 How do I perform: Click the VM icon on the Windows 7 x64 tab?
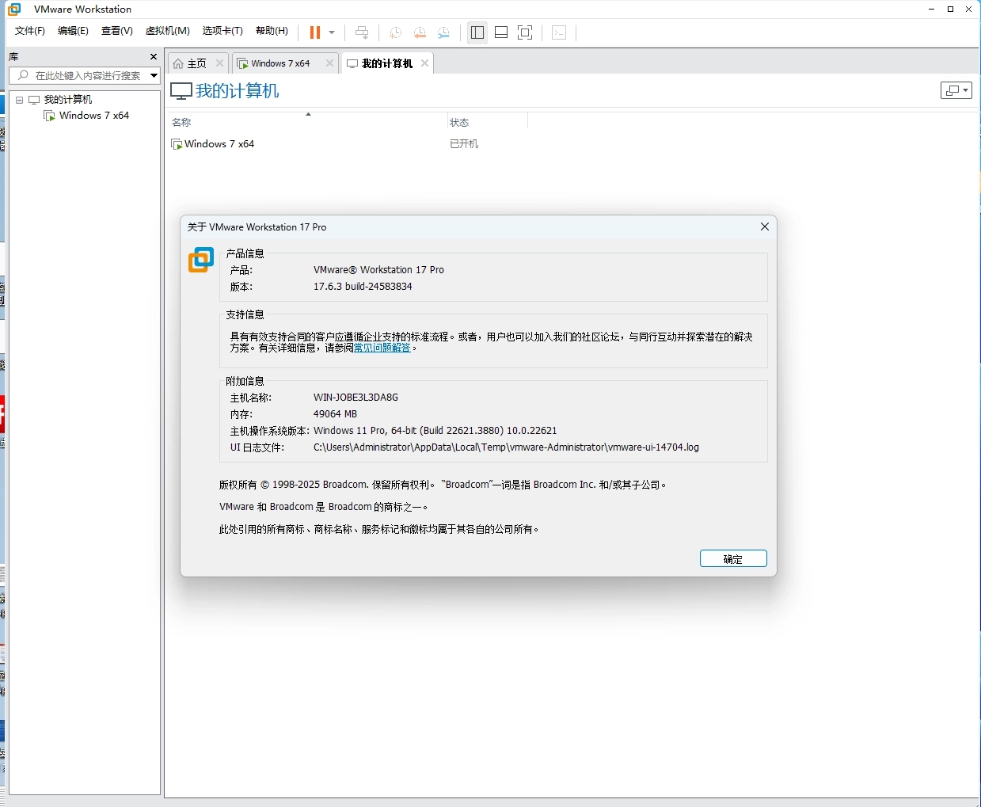click(243, 63)
